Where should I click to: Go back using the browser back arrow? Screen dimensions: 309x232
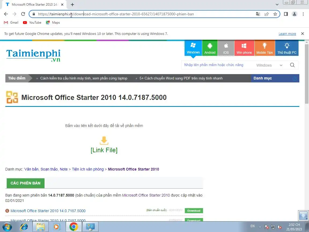(6, 14)
